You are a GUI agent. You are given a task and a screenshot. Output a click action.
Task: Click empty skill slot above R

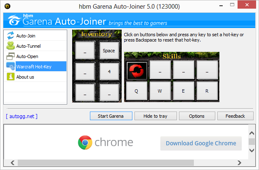pyautogui.click(x=207, y=70)
